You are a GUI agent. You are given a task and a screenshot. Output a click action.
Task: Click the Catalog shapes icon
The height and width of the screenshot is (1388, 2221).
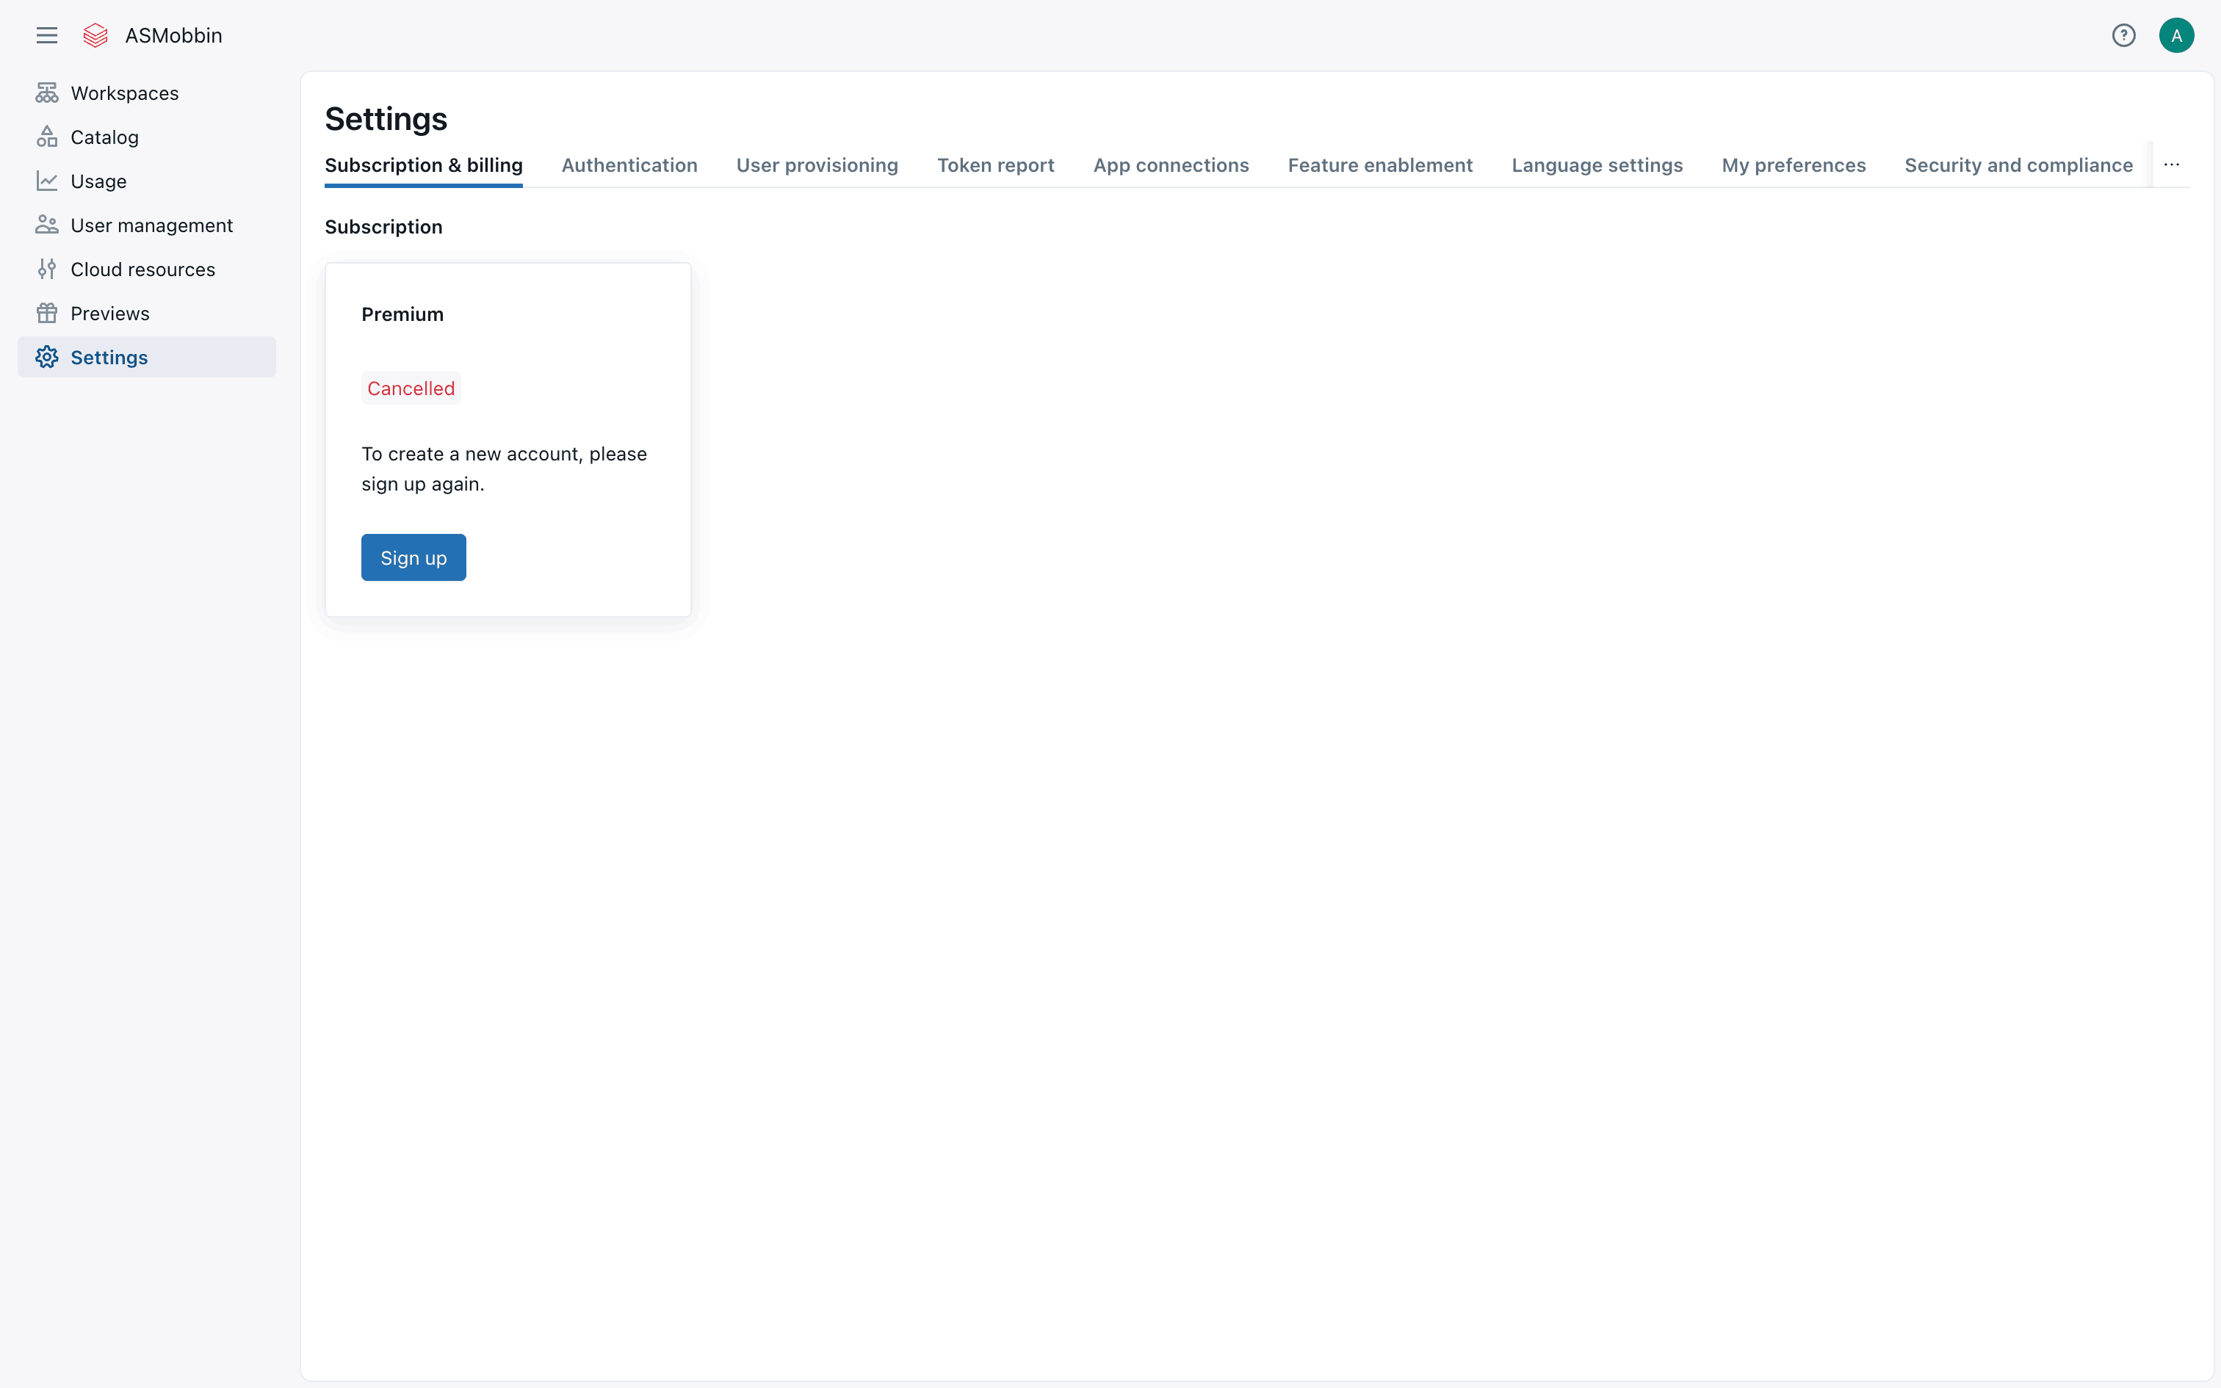pos(47,137)
